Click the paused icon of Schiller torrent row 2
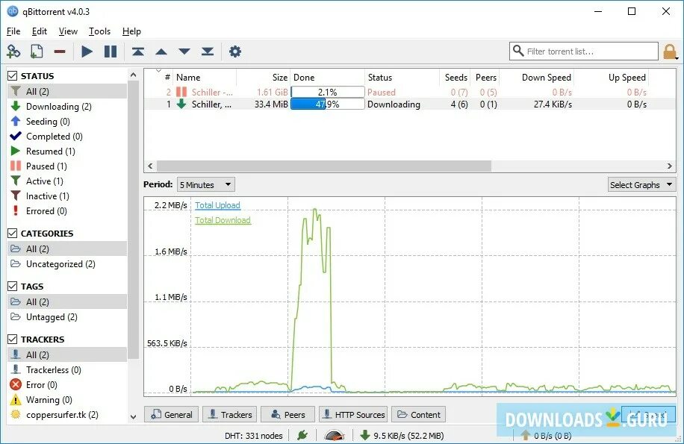Screen dimensions: 684x444 click(x=181, y=92)
